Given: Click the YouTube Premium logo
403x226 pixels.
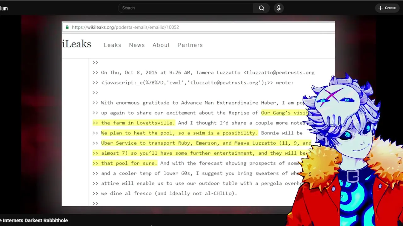Looking at the screenshot, I should click(x=4, y=8).
